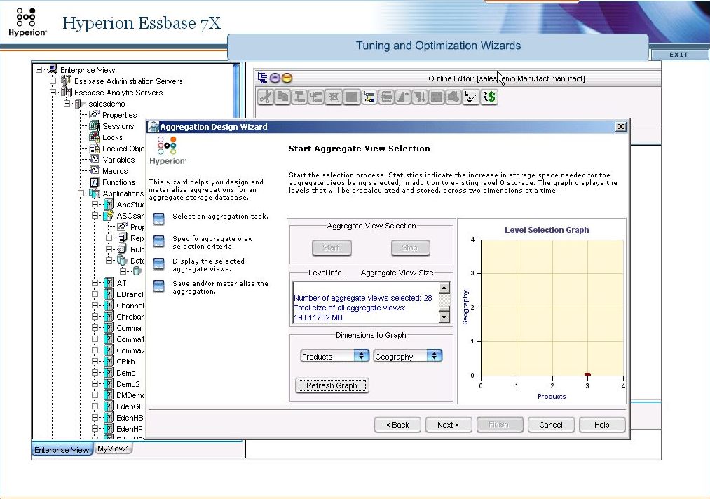The width and height of the screenshot is (710, 499).
Task: Click the delete member icon with crossed-out box
Action: click(x=334, y=97)
